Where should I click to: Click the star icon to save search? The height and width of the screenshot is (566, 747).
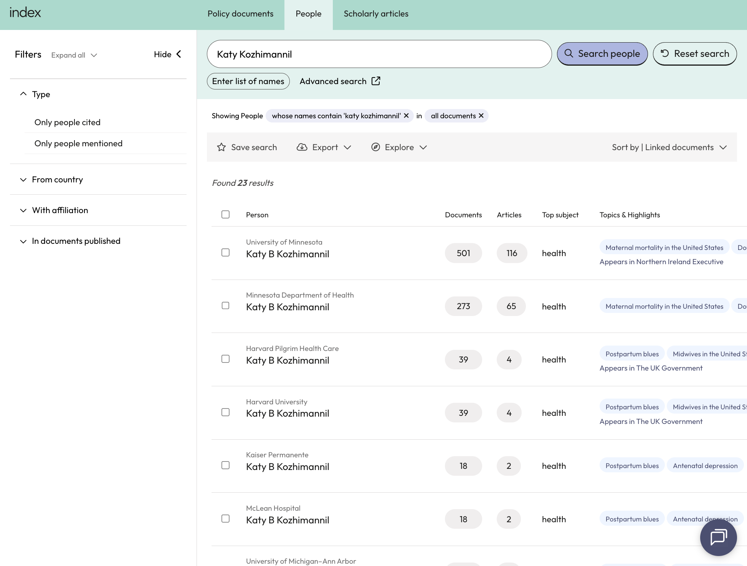(x=221, y=147)
